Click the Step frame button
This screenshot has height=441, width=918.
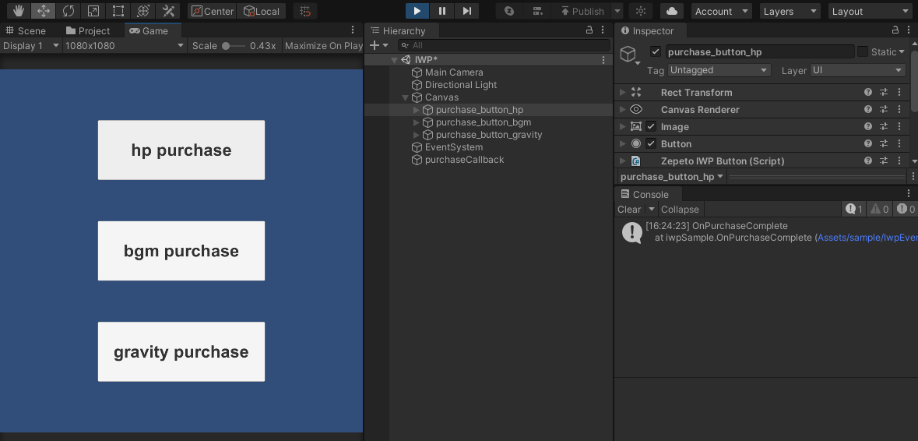466,11
